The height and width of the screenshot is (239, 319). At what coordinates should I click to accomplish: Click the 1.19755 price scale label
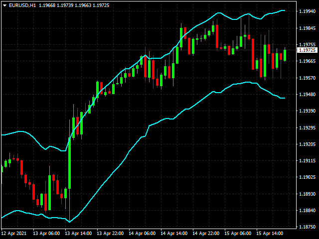coord(307,44)
